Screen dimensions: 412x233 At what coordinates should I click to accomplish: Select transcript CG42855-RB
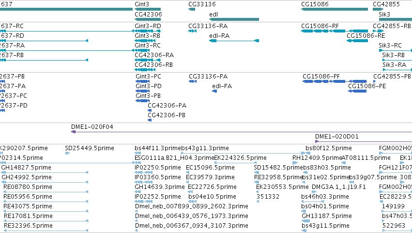click(x=392, y=26)
